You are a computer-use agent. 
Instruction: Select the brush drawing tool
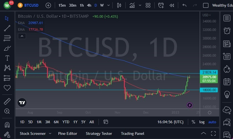pos(7,48)
